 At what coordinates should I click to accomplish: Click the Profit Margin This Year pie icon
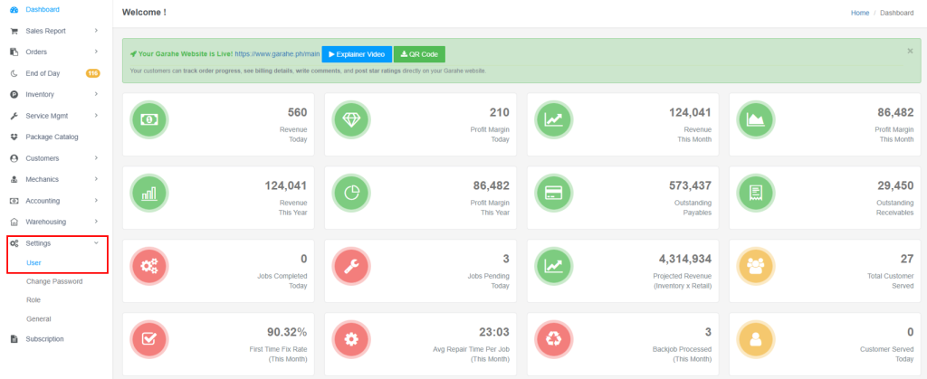coord(351,194)
